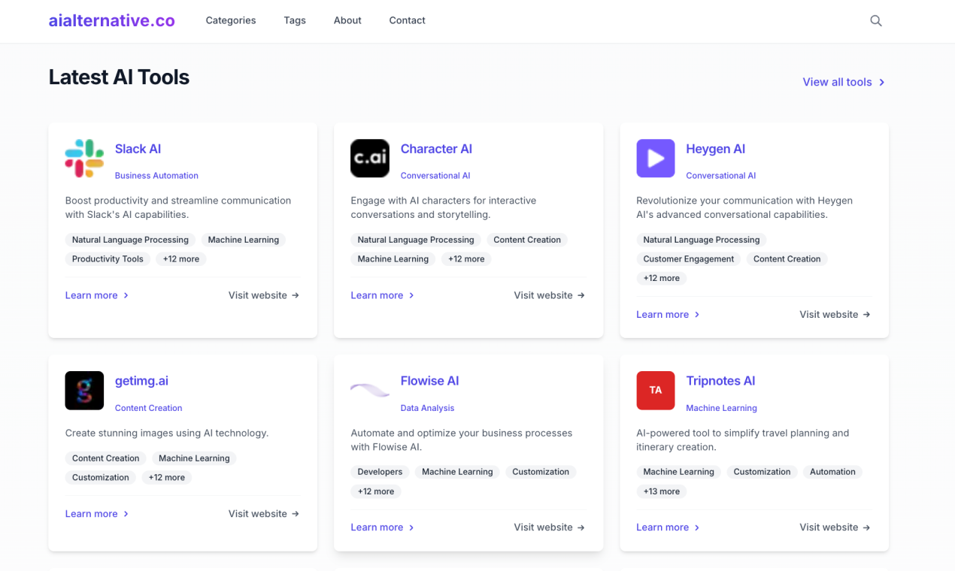Click the search magnifier icon
The height and width of the screenshot is (571, 955).
[876, 21]
